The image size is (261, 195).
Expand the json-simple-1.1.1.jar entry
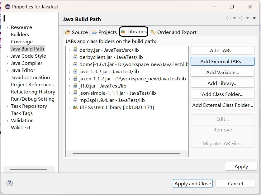click(x=69, y=93)
